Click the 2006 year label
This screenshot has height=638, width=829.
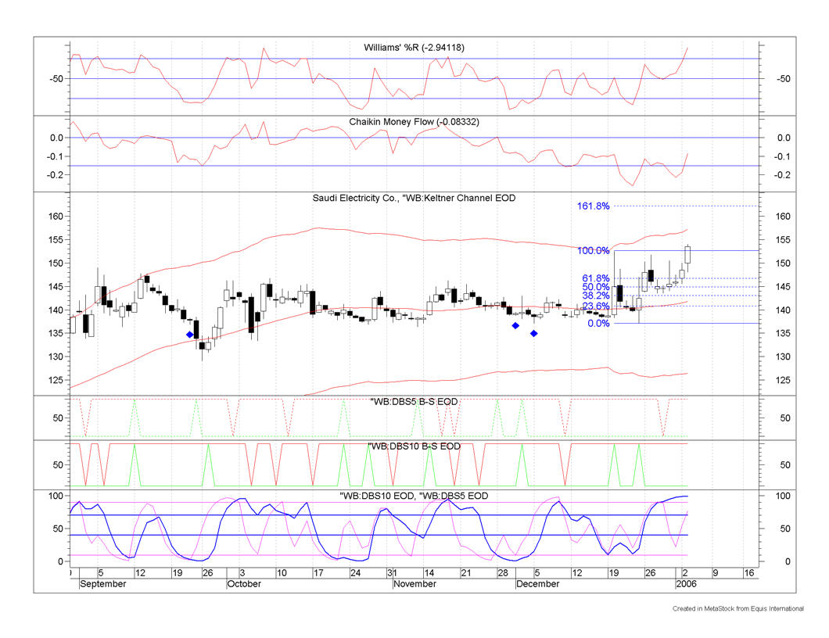pyautogui.click(x=686, y=584)
